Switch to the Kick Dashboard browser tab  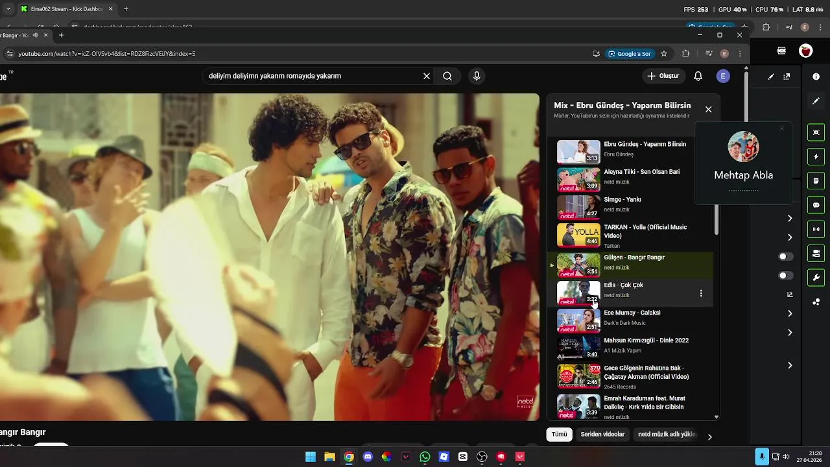pyautogui.click(x=66, y=9)
